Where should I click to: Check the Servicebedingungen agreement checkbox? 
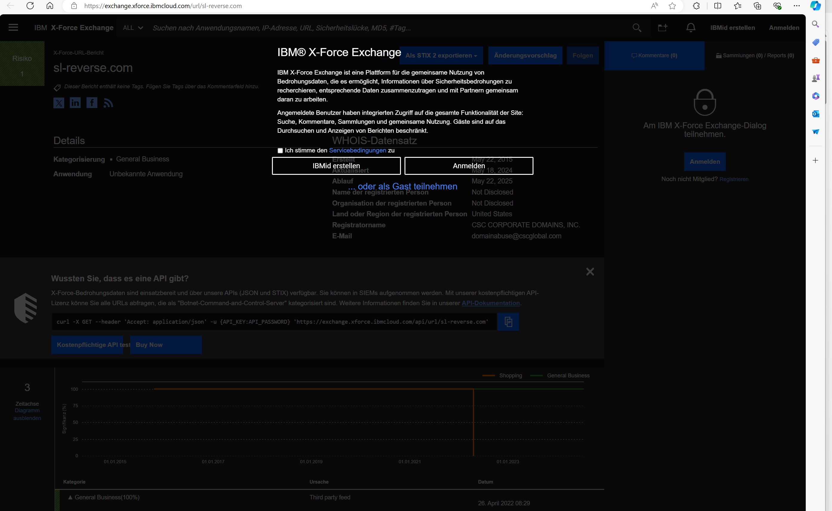pos(280,151)
